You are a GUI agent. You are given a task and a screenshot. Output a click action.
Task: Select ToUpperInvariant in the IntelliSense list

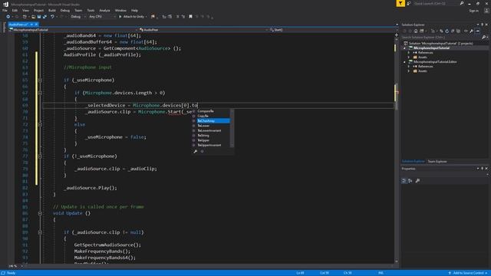coord(211,145)
